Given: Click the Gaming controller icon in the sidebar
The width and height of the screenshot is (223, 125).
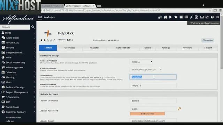Looking at the screenshot, I should point(3,77).
